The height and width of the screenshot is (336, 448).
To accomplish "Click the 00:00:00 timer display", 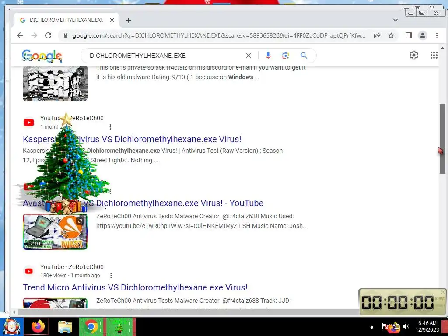I will coord(398,302).
